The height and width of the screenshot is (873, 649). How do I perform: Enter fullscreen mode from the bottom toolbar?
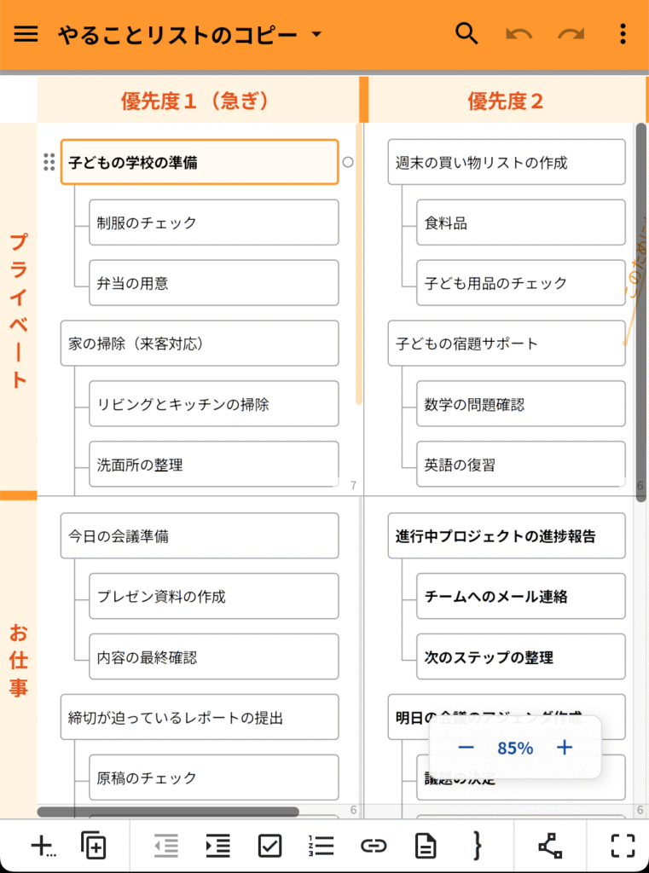pos(620,846)
